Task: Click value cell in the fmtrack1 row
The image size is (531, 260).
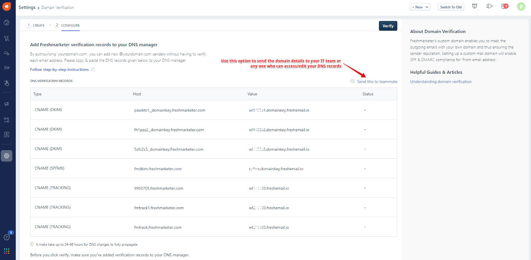Action: coord(269,208)
